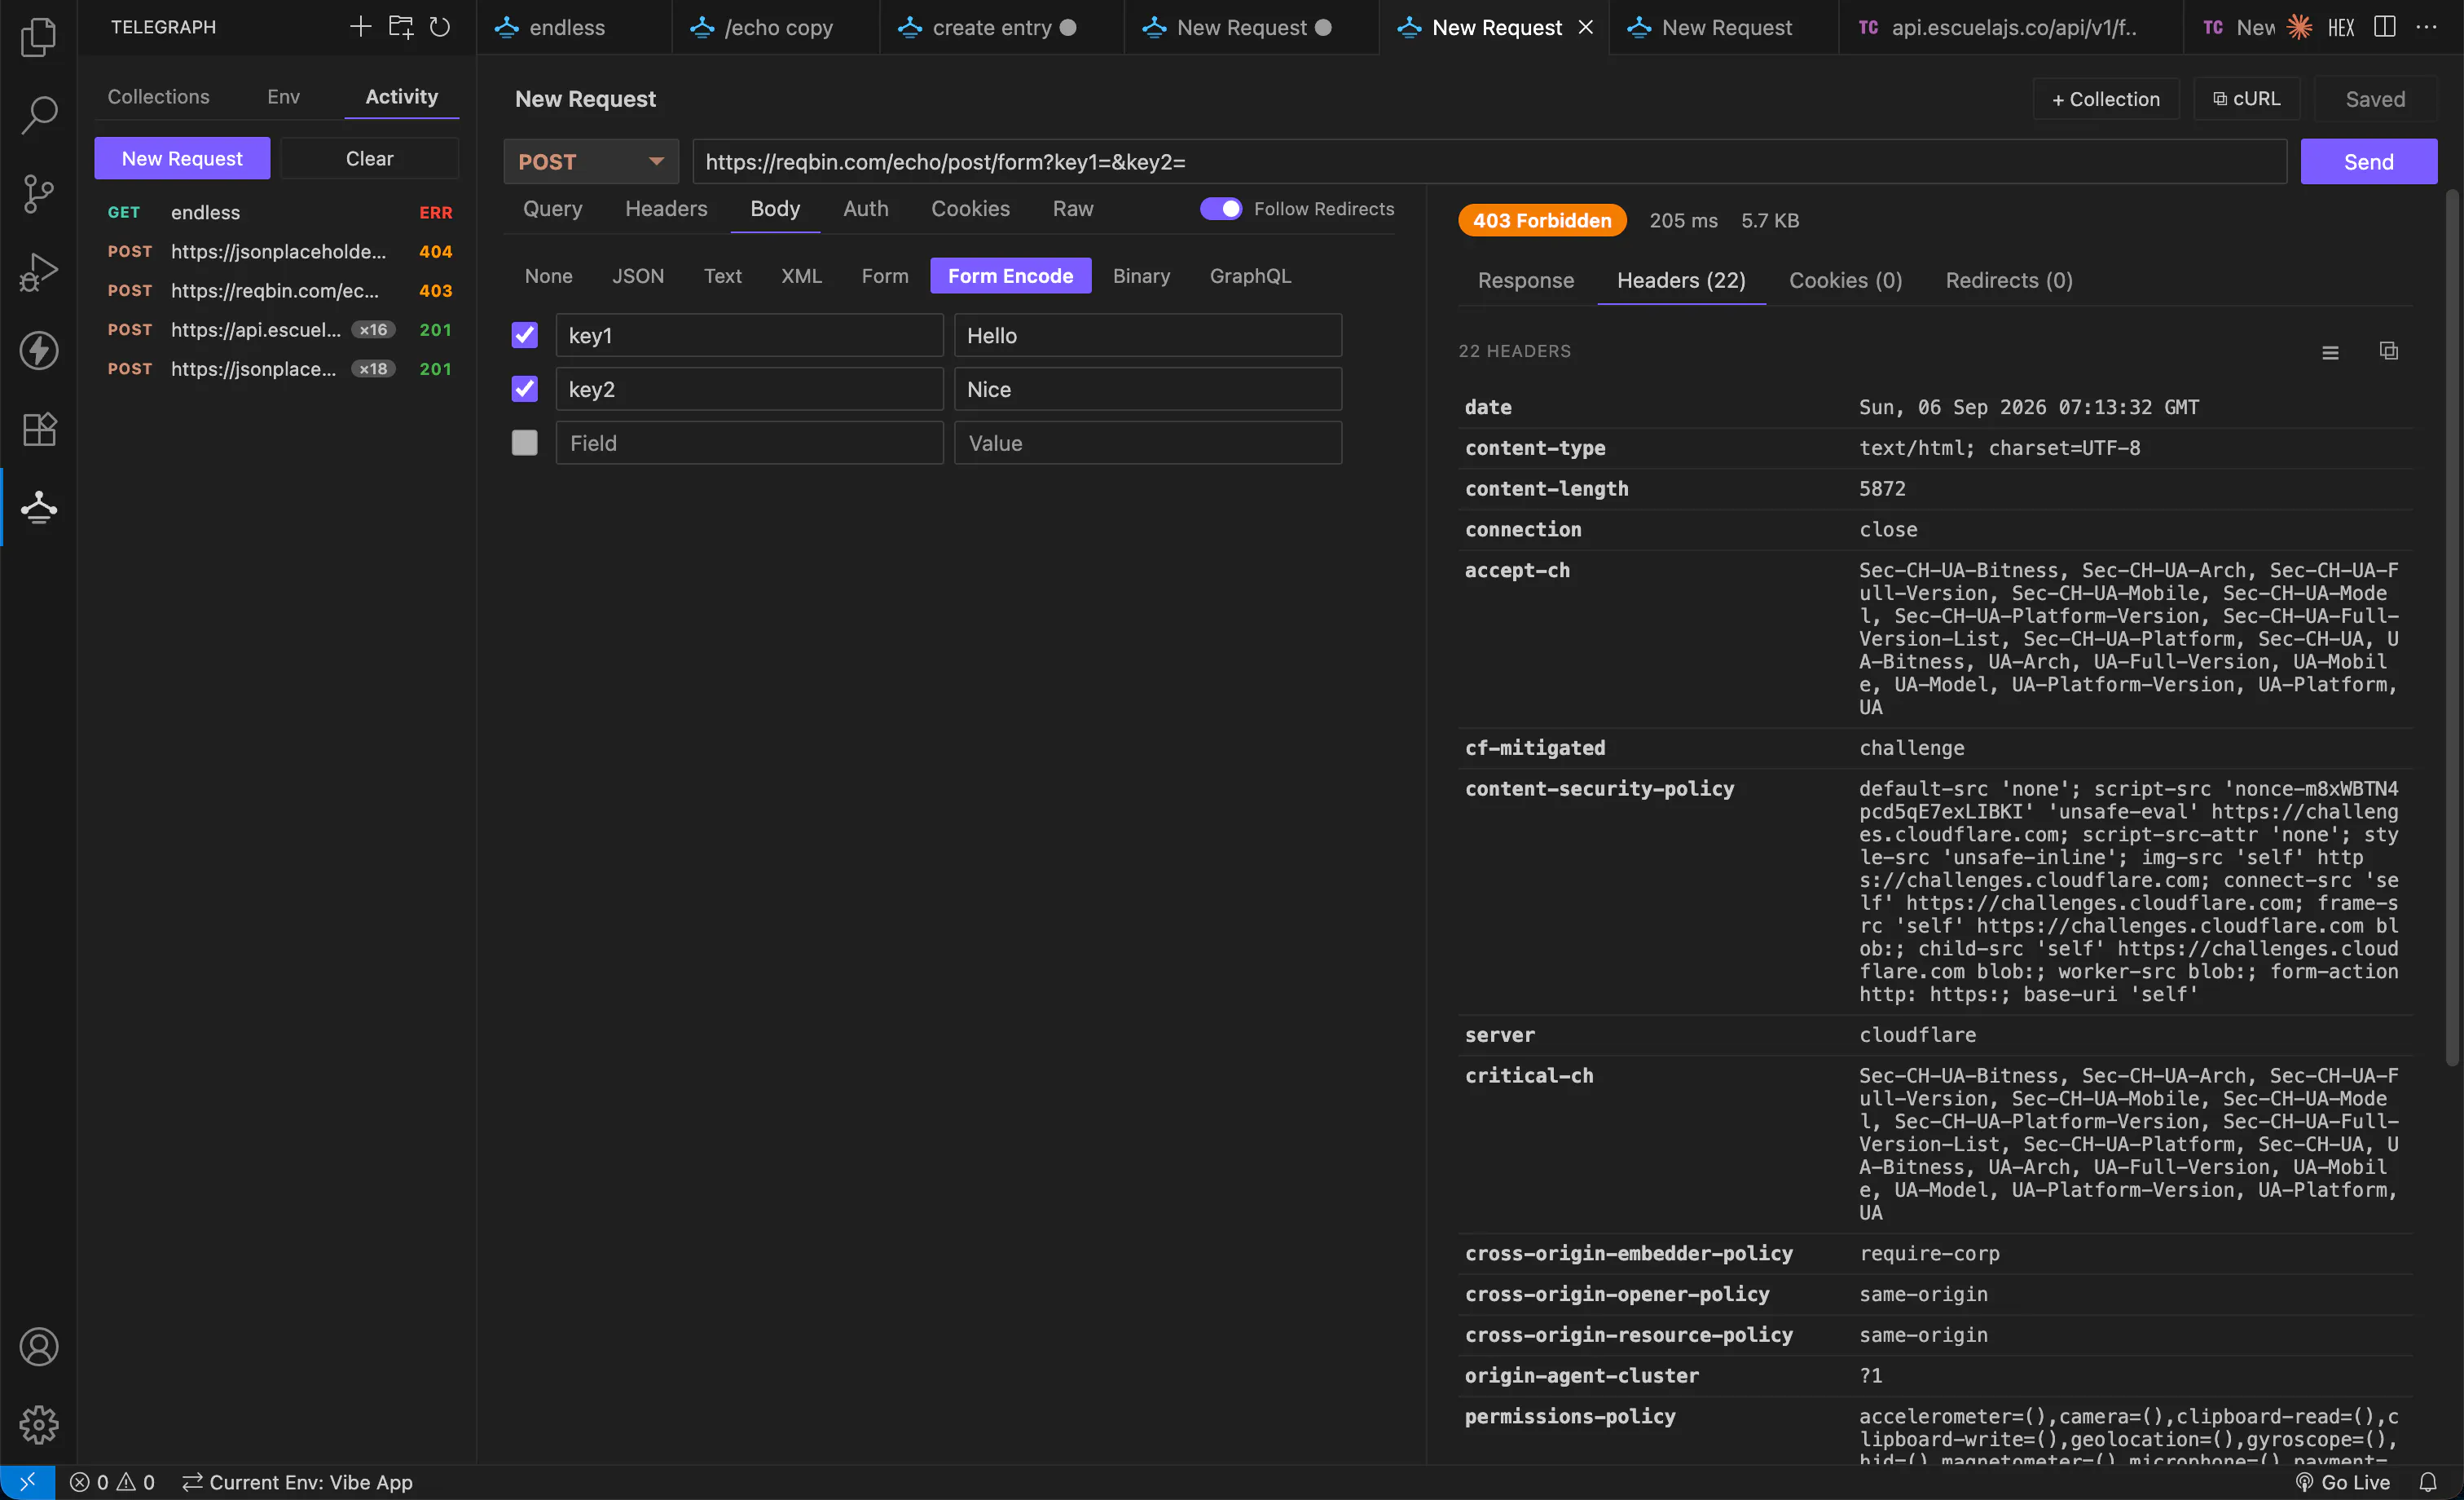Click the purple New Request button
This screenshot has width=2464, height=1500.
[x=182, y=158]
